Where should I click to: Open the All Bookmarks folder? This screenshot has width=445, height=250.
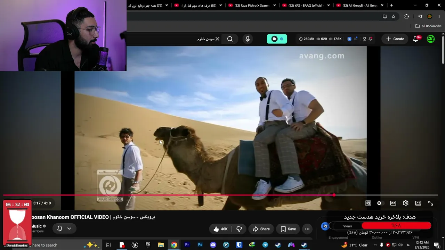point(428,26)
